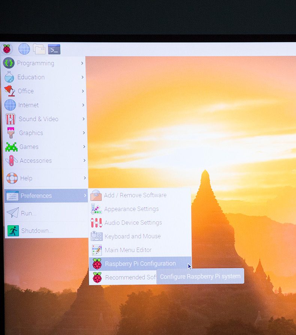Expand the Office submenu arrow
The image size is (296, 335).
(83, 91)
